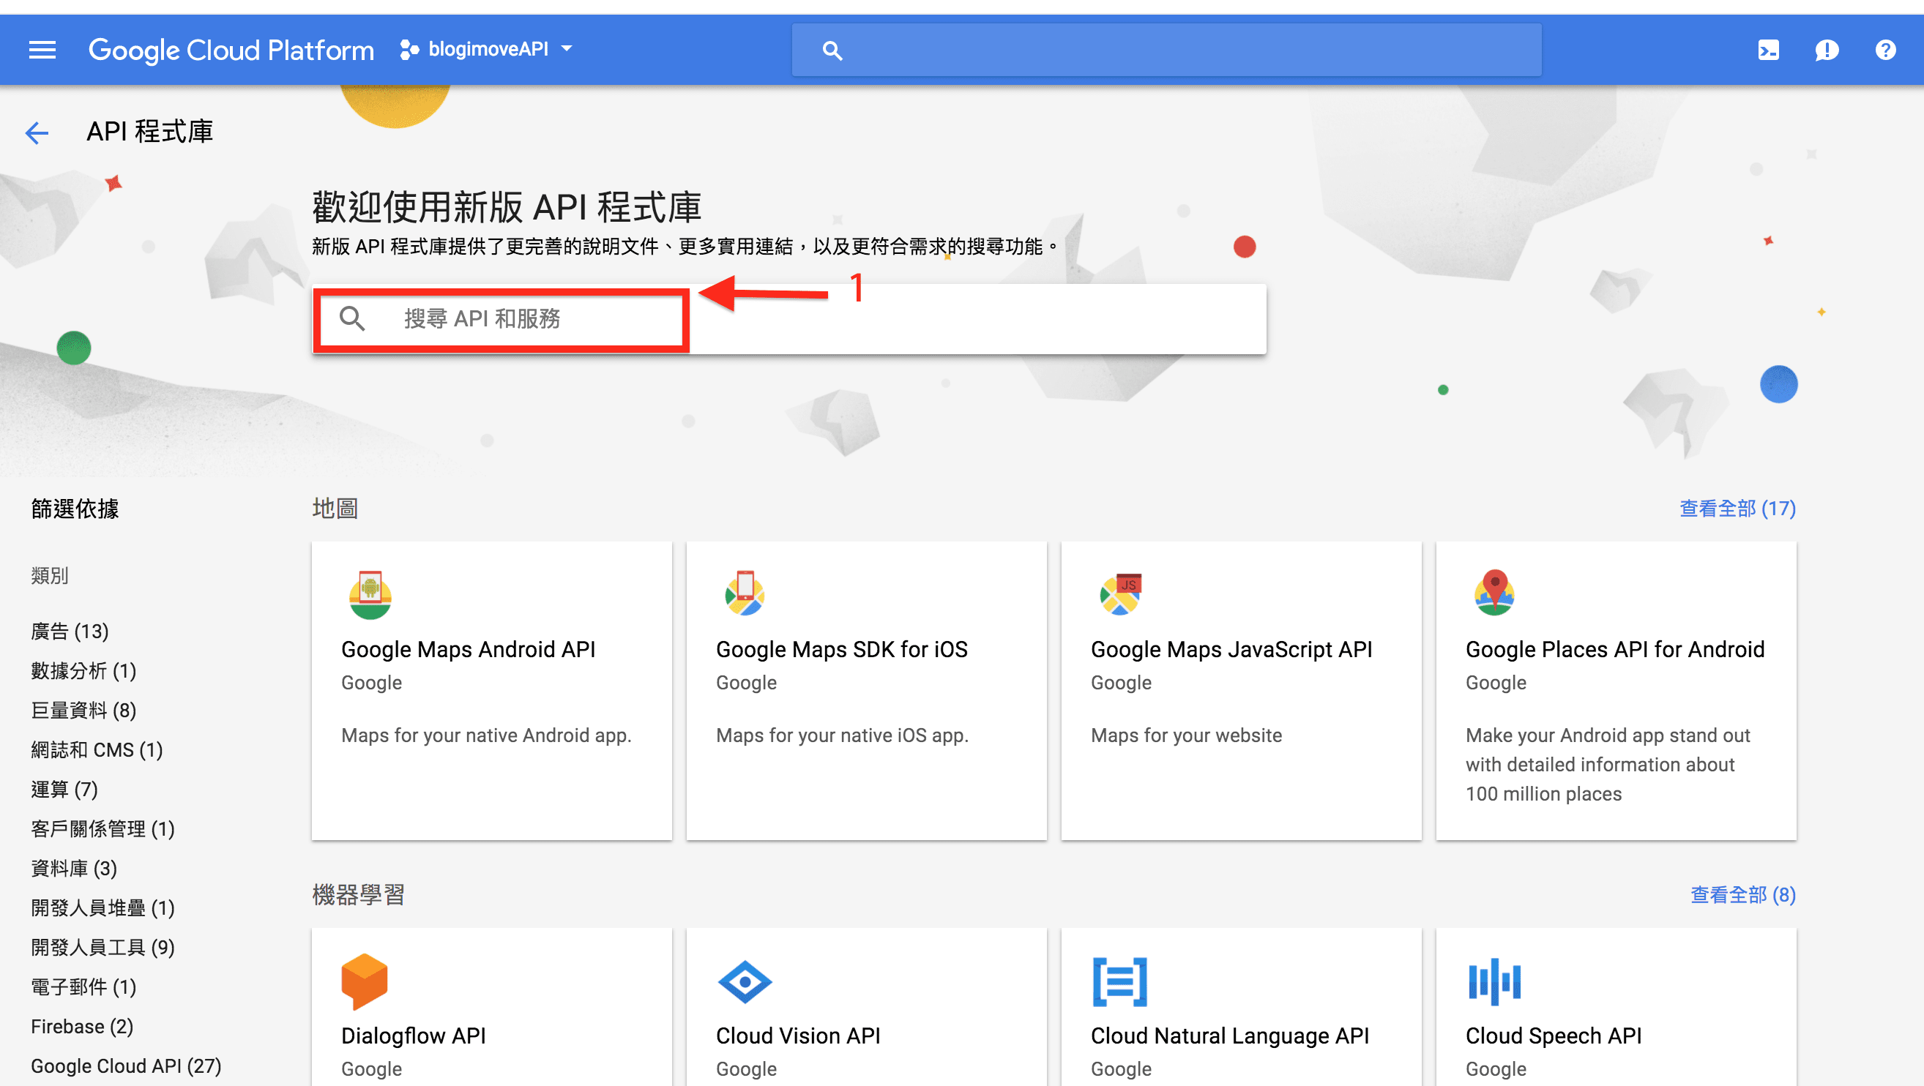Click the help question mark icon

(x=1886, y=49)
